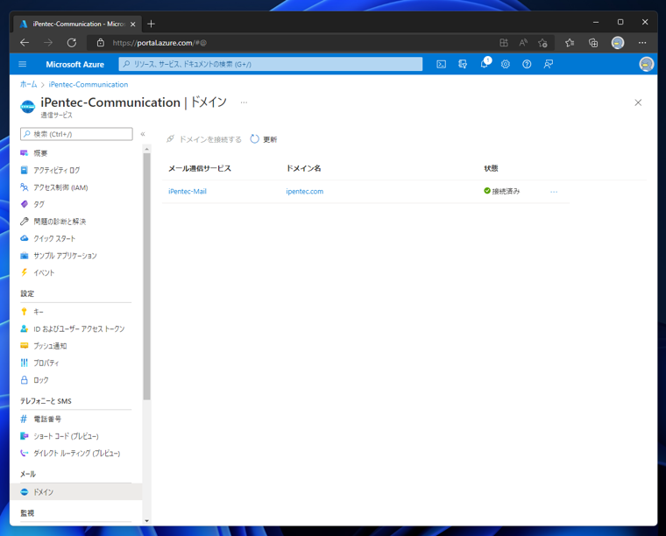Click the browser back arrow
The width and height of the screenshot is (666, 536).
click(25, 42)
